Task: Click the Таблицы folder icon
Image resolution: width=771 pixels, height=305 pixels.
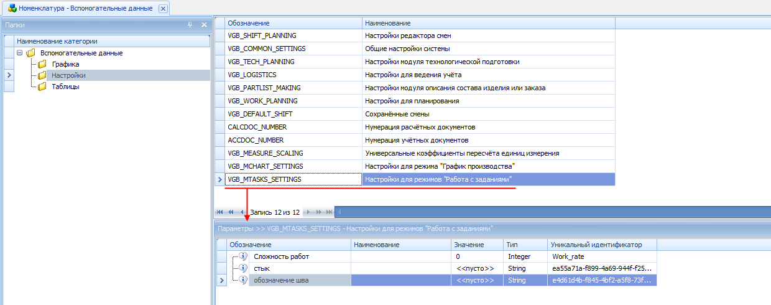Action: [x=42, y=87]
